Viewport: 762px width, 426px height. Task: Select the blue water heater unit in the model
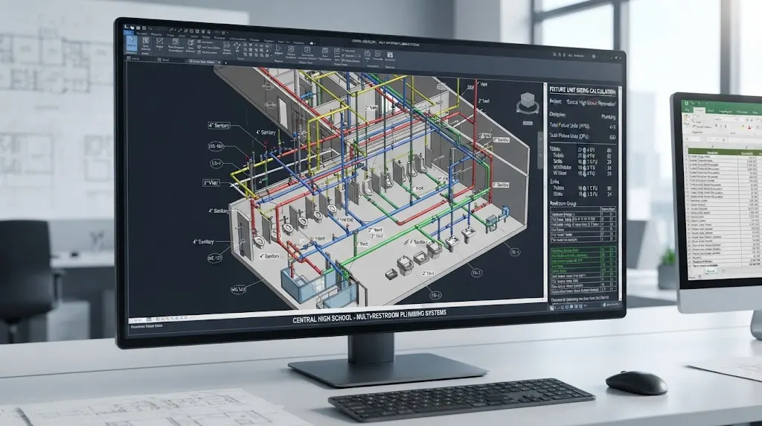505,212
